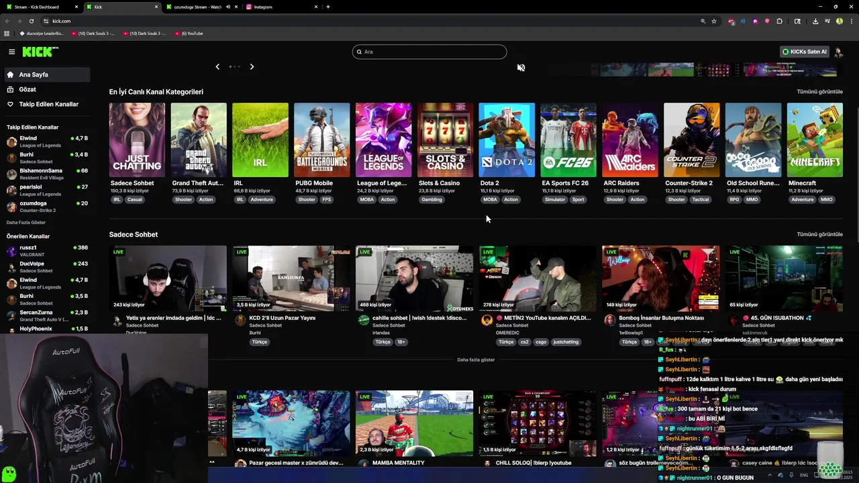Click the Ara search field
Screen dimensions: 859x483
click(429, 52)
